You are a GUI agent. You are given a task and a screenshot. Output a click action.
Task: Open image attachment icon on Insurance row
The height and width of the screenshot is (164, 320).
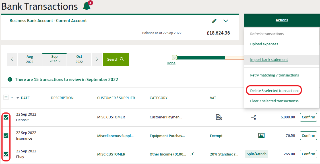[x=261, y=136]
